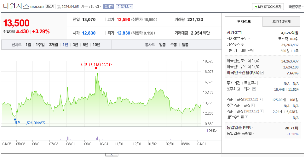The height and width of the screenshot is (157, 305).
Task: Click the 19,523 price axis label
Action: [208, 61]
